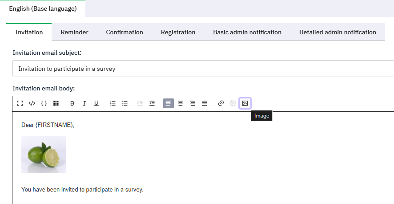394x204 pixels.
Task: Click the grid blocks toolbar icon
Action: [56, 103]
